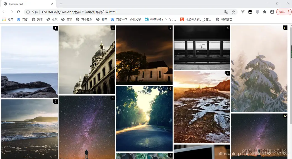The width and height of the screenshot is (292, 159).
Task: Open the translate page icon in address bar
Action: 226,12
